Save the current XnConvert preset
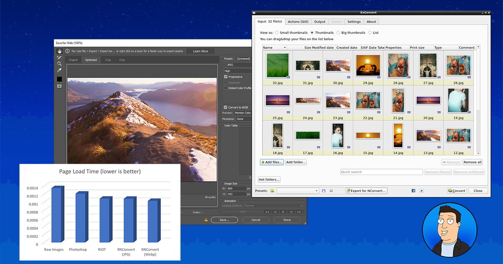The width and height of the screenshot is (503, 264). 324,190
